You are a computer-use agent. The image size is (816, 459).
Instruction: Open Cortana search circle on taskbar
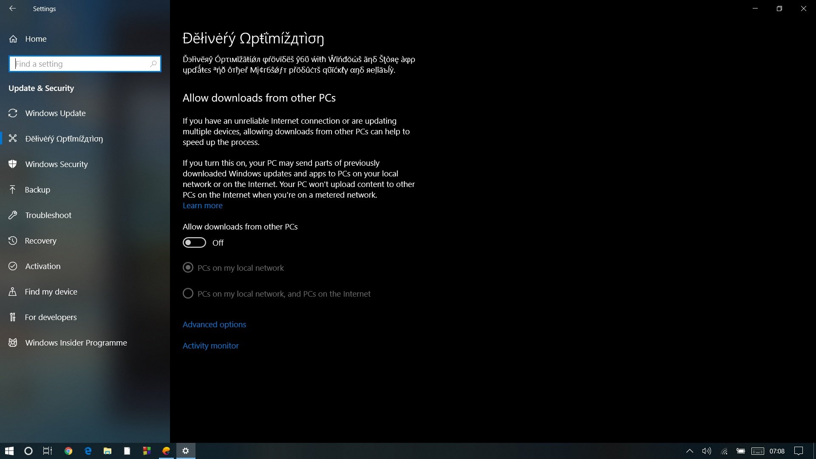pyautogui.click(x=28, y=451)
